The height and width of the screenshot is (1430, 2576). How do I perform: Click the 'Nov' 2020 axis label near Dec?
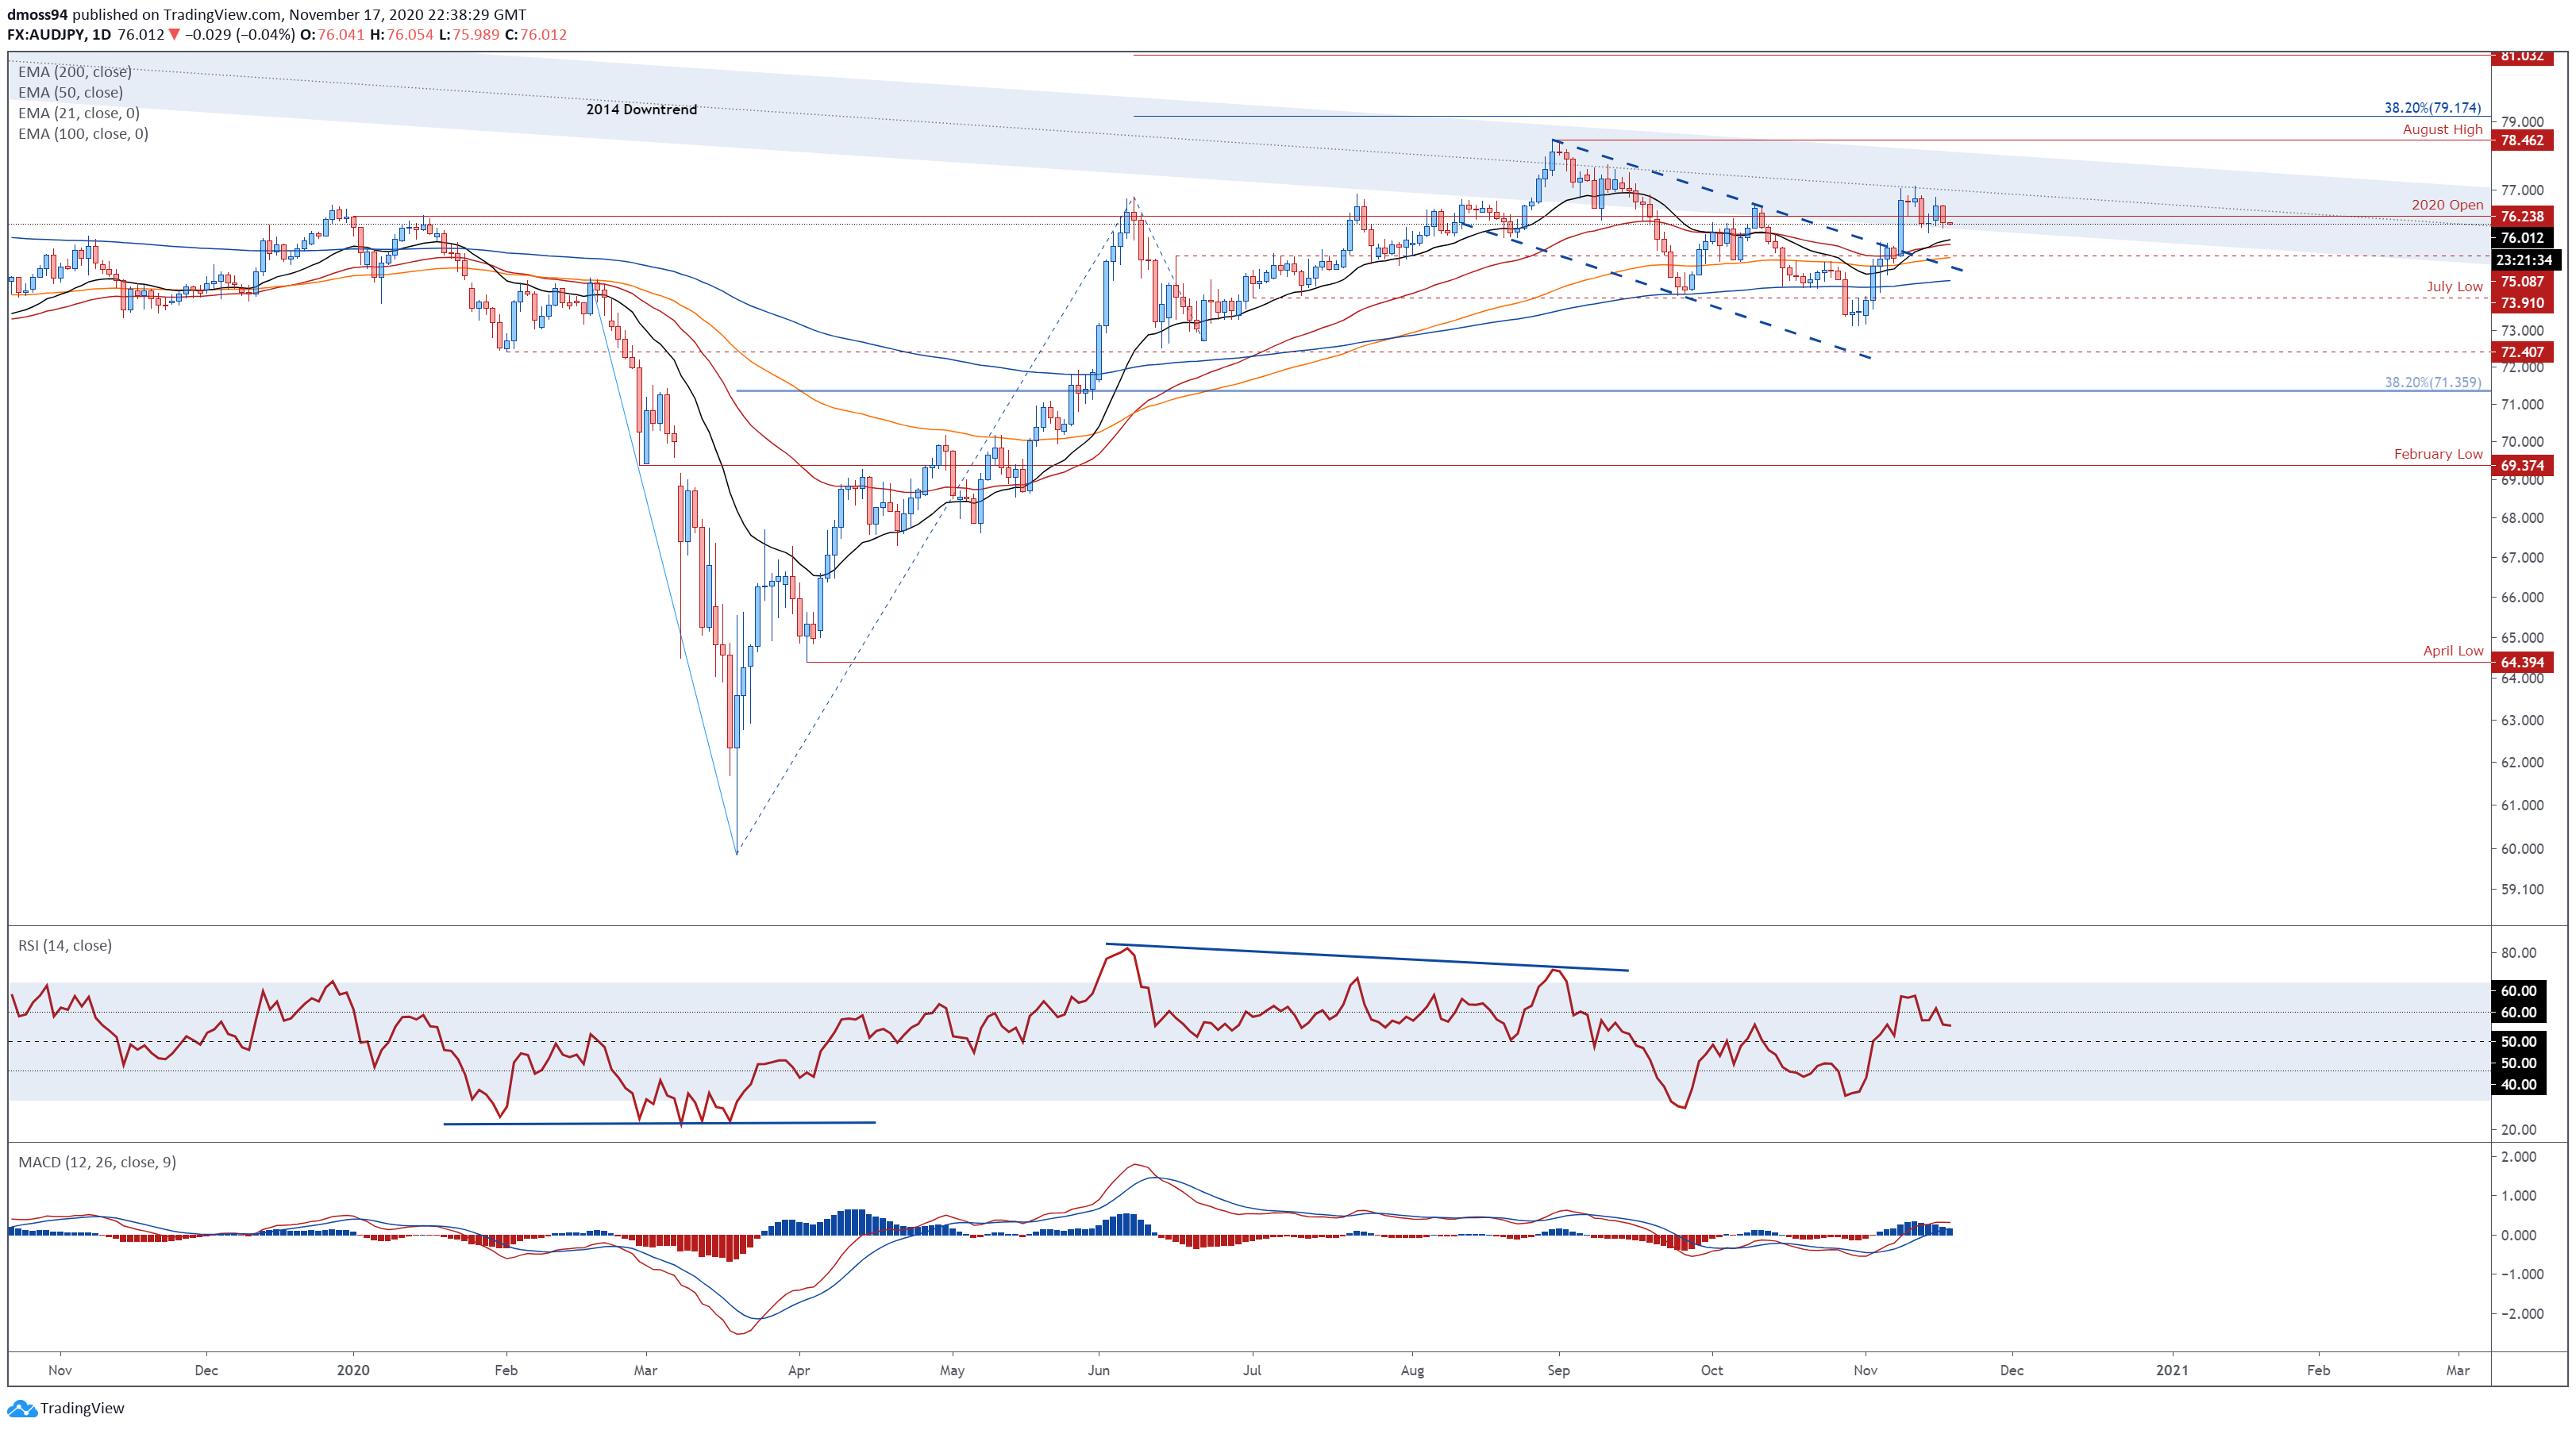1865,1370
